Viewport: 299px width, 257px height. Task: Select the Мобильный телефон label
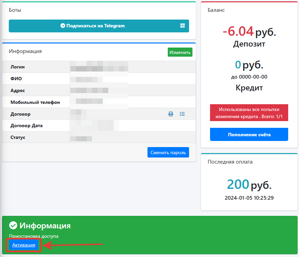click(x=35, y=102)
